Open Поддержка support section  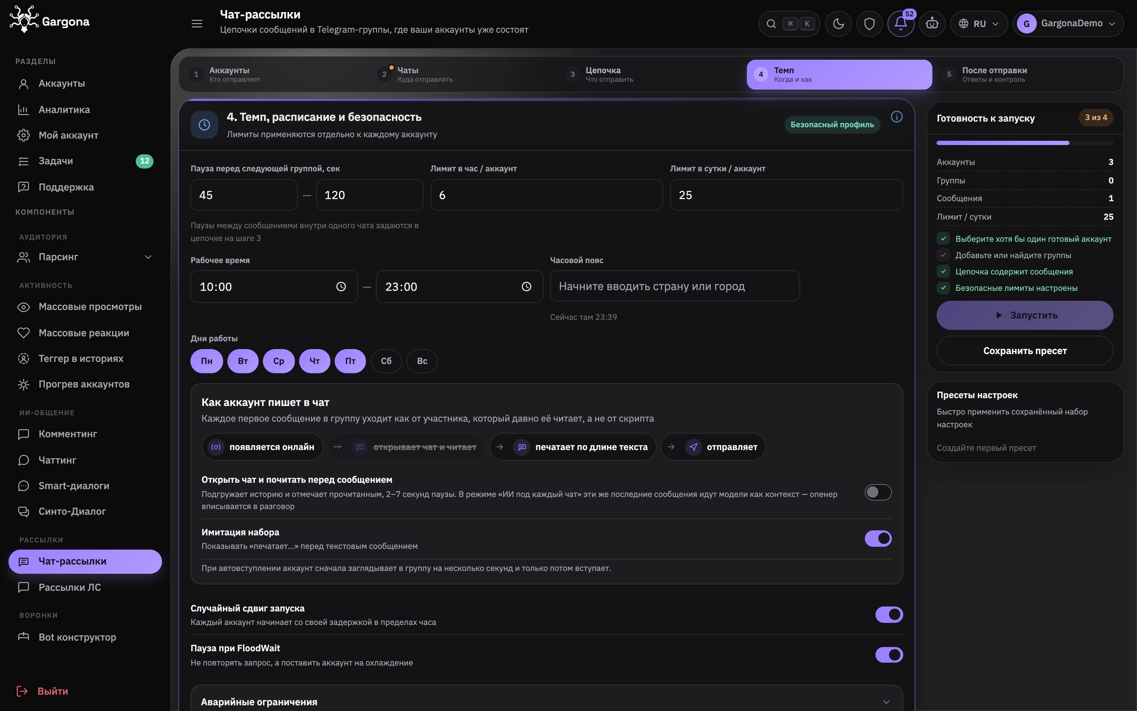[x=85, y=187]
